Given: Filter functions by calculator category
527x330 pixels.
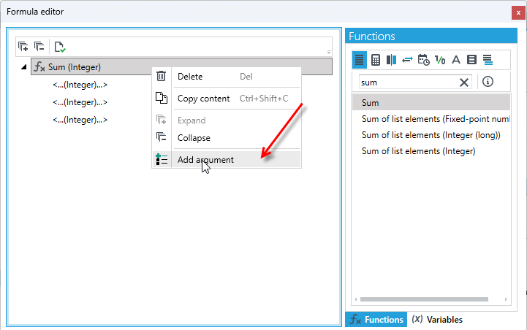Looking at the screenshot, I should pyautogui.click(x=376, y=60).
